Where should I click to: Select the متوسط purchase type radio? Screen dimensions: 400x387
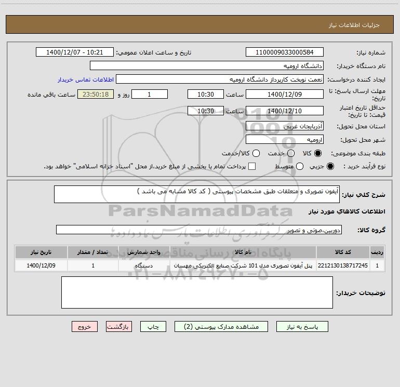pyautogui.click(x=300, y=166)
